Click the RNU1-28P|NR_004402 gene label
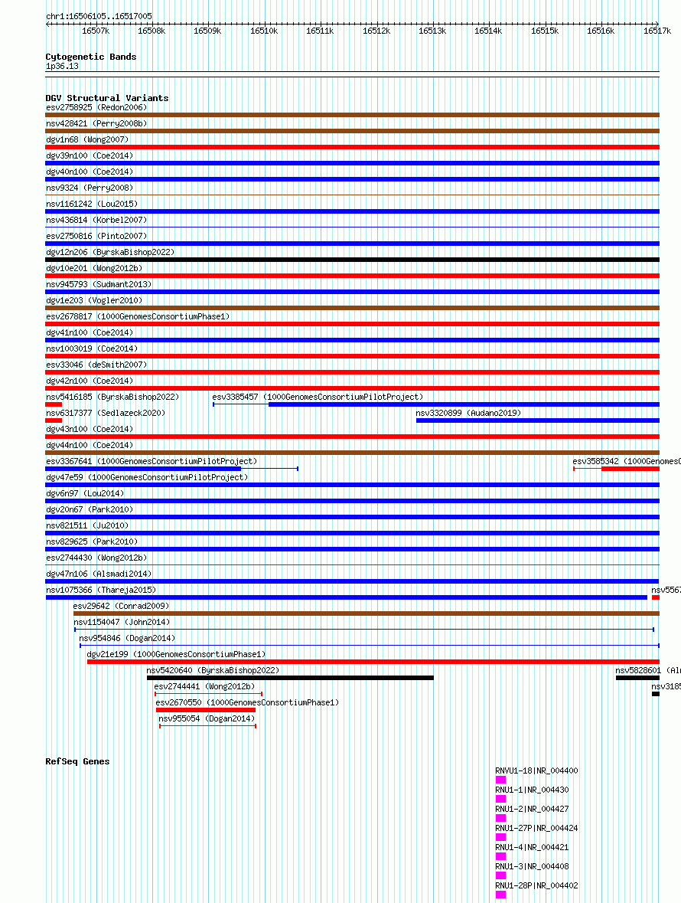The height and width of the screenshot is (903, 681). (536, 887)
